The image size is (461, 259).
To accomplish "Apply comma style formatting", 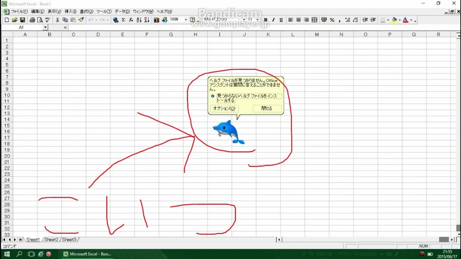I will (x=340, y=20).
